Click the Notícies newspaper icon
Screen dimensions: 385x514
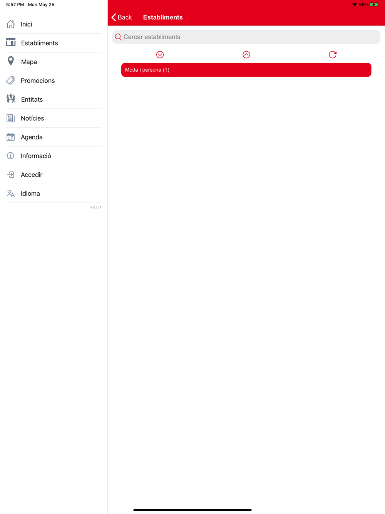[x=11, y=118]
